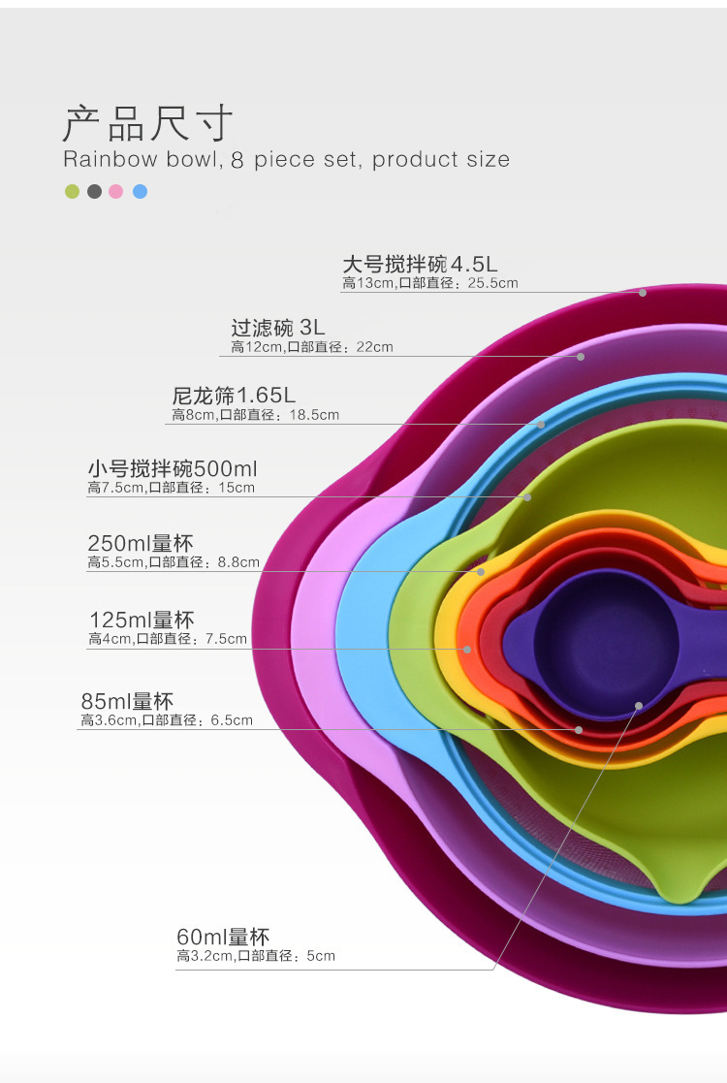This screenshot has width=727, height=1083.
Task: Click the dark gray color dot
Action: click(95, 191)
